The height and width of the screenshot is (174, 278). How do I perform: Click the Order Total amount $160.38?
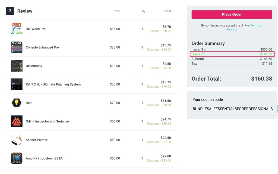(x=261, y=79)
